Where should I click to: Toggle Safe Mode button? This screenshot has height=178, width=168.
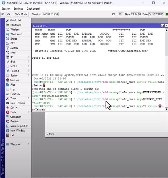pos(21,14)
